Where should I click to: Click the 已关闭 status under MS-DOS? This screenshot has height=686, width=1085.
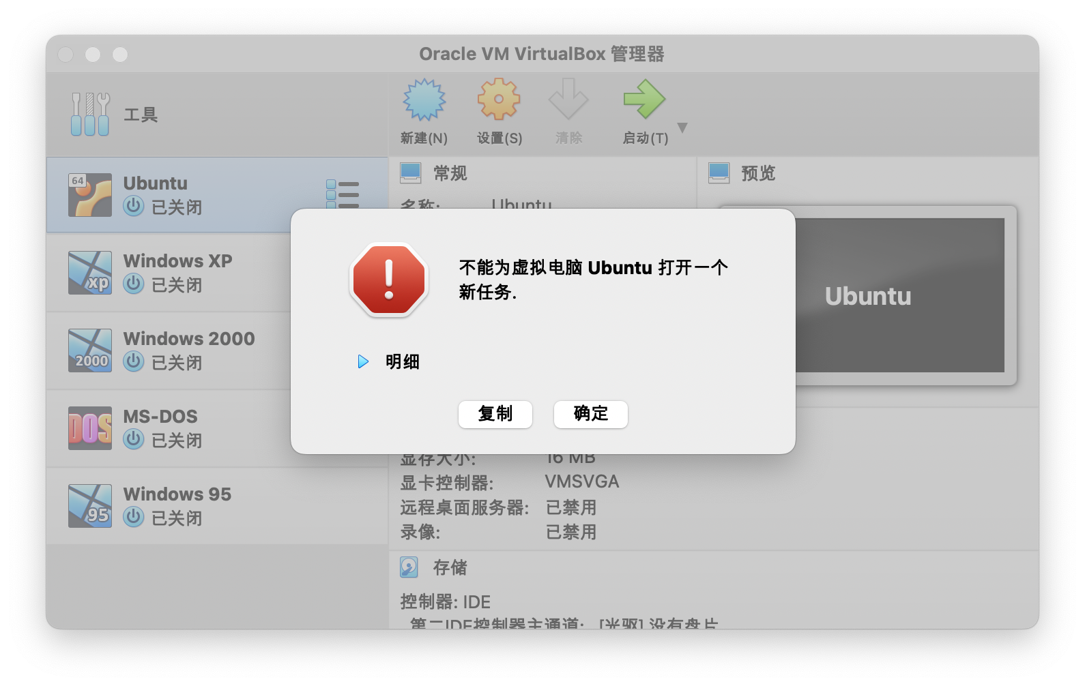(177, 441)
